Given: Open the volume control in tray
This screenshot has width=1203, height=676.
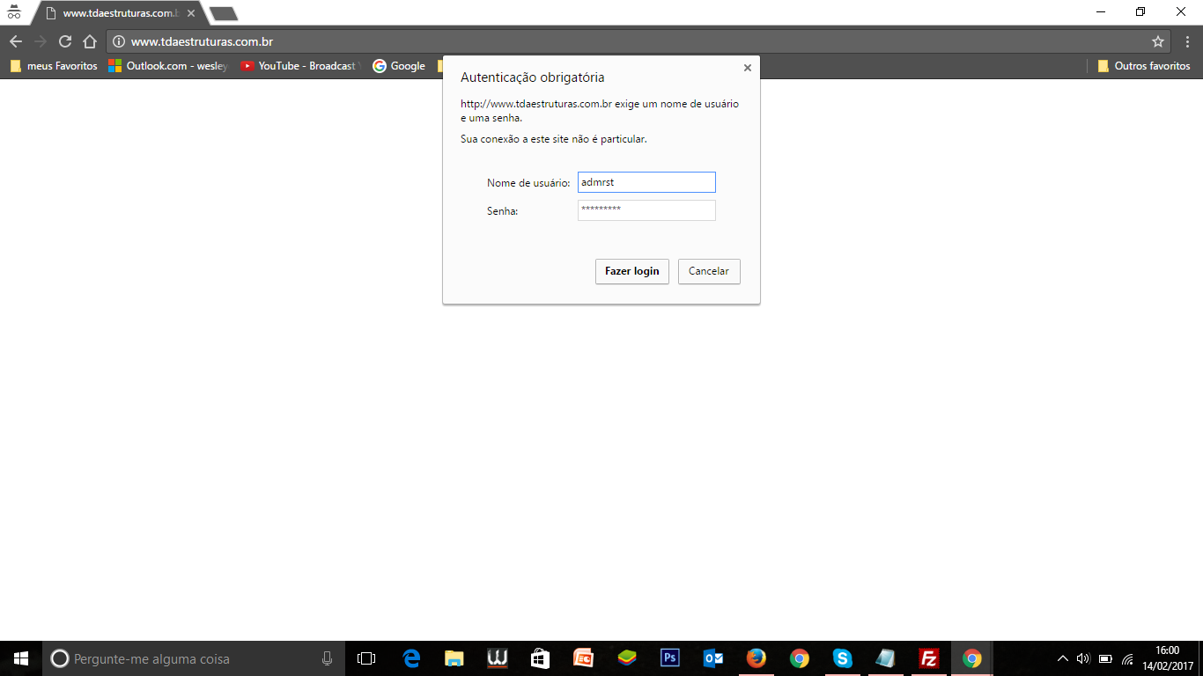Looking at the screenshot, I should pos(1084,658).
